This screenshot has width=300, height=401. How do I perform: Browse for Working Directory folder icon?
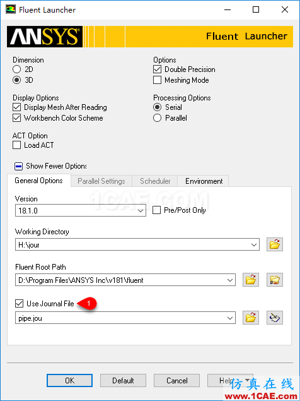pyautogui.click(x=275, y=244)
